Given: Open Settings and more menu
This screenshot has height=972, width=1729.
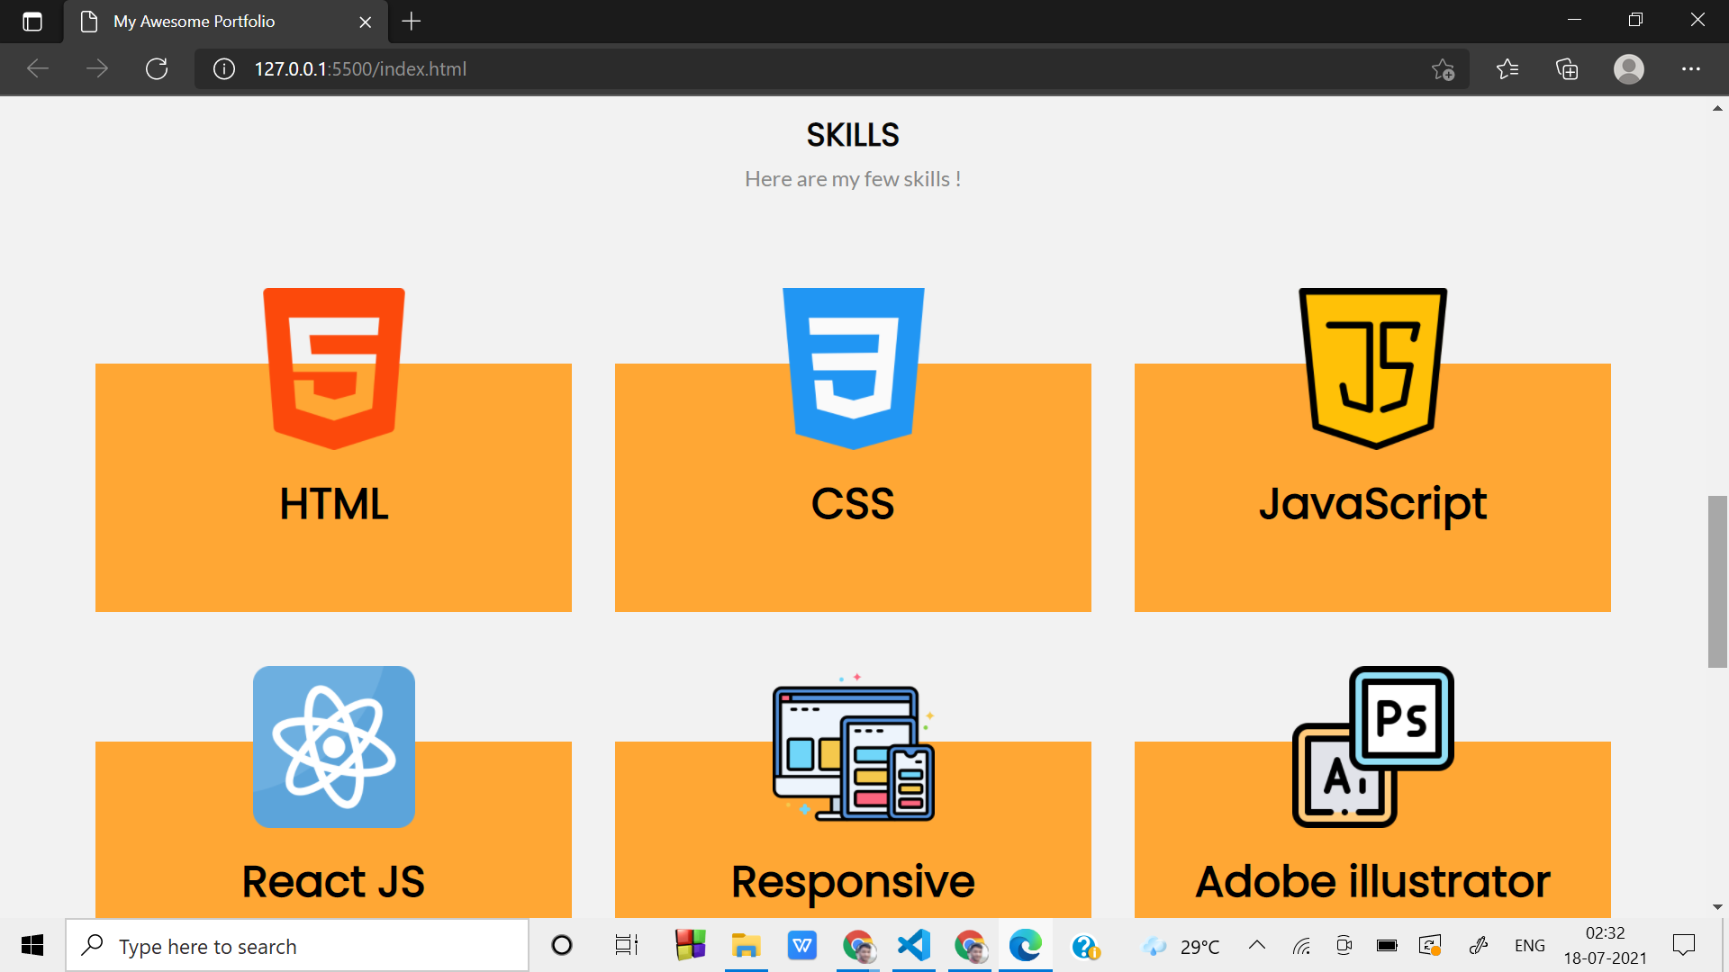Looking at the screenshot, I should point(1691,69).
